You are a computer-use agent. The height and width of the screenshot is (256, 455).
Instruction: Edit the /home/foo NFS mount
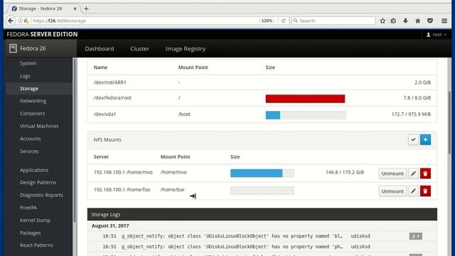click(413, 191)
